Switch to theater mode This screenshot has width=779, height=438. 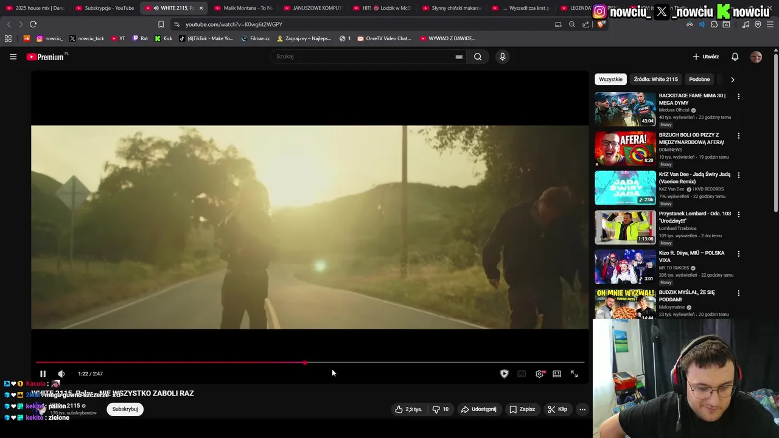557,374
